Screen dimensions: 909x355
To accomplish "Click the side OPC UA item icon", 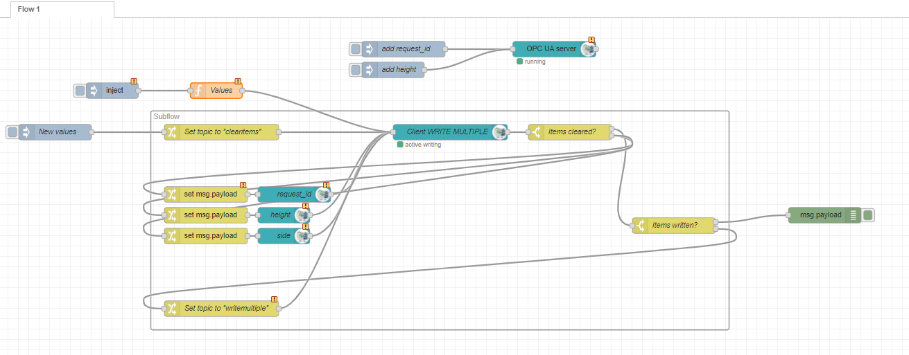I will (302, 236).
